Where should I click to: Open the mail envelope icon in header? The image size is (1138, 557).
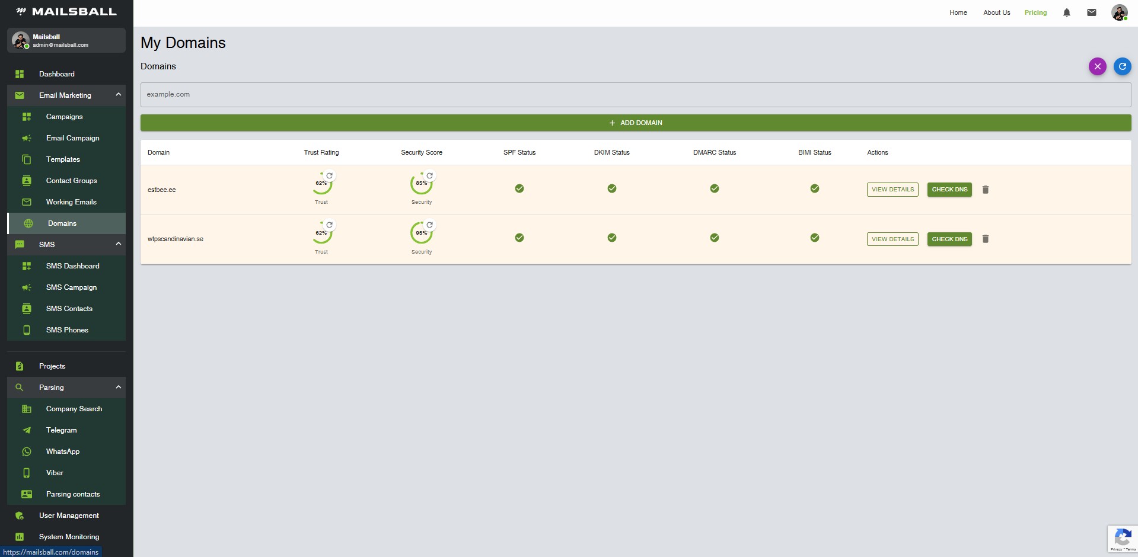click(x=1091, y=12)
